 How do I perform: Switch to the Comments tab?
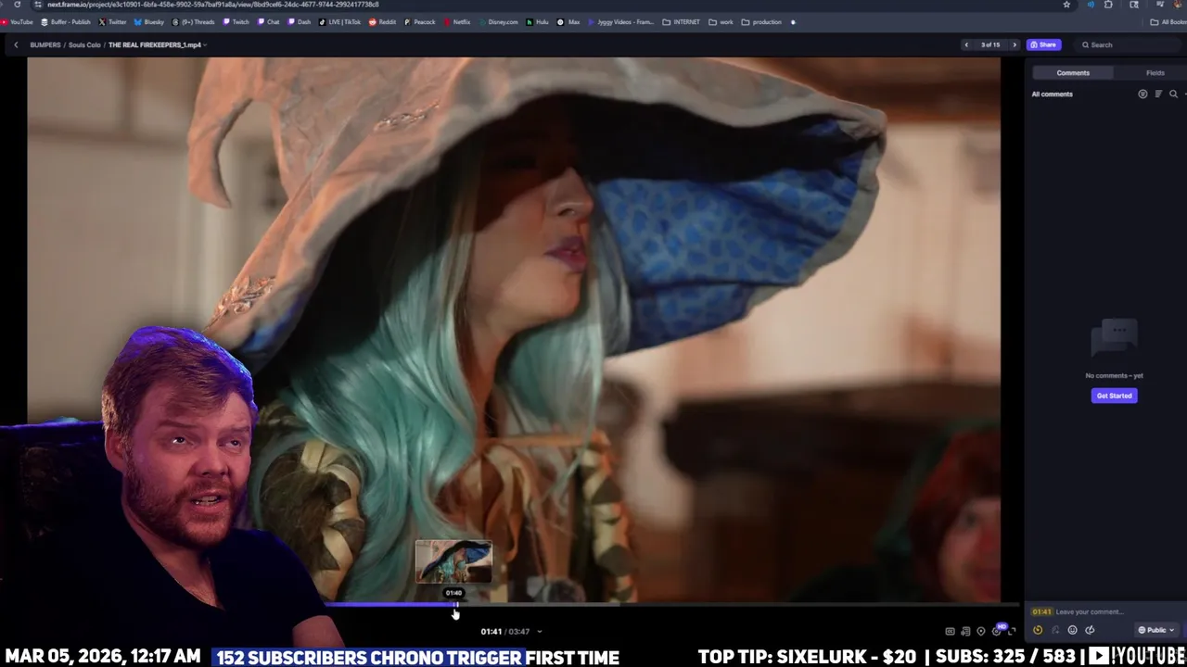[x=1073, y=72]
